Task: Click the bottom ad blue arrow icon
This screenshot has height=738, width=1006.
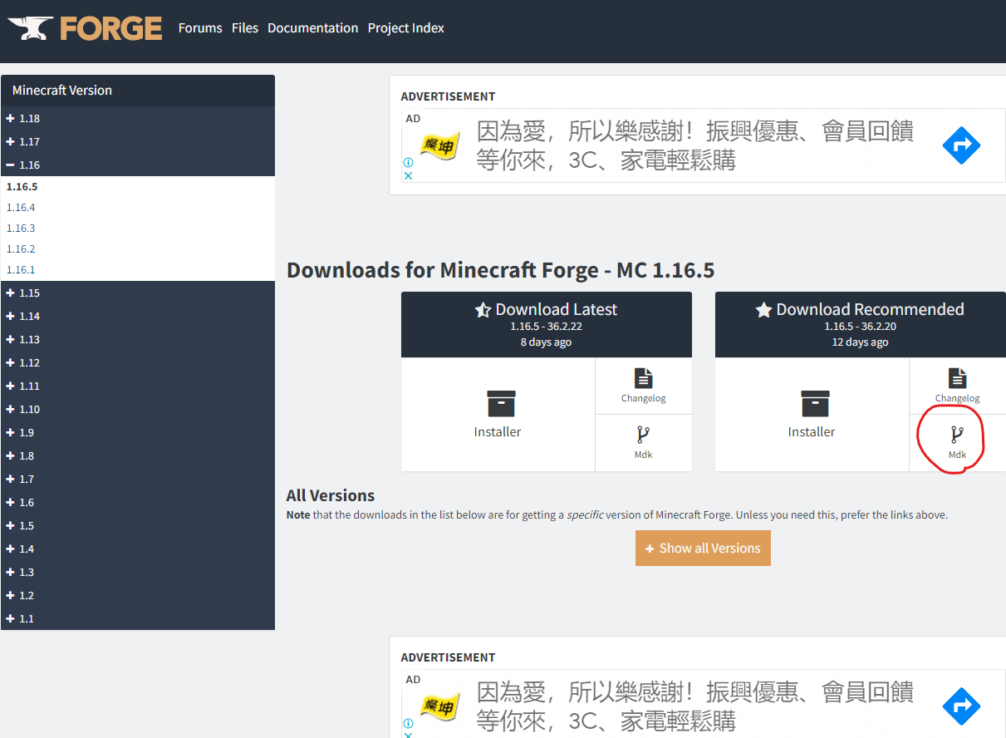Action: click(961, 707)
